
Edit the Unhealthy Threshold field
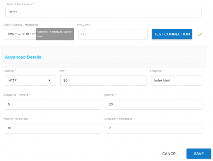click(154, 128)
